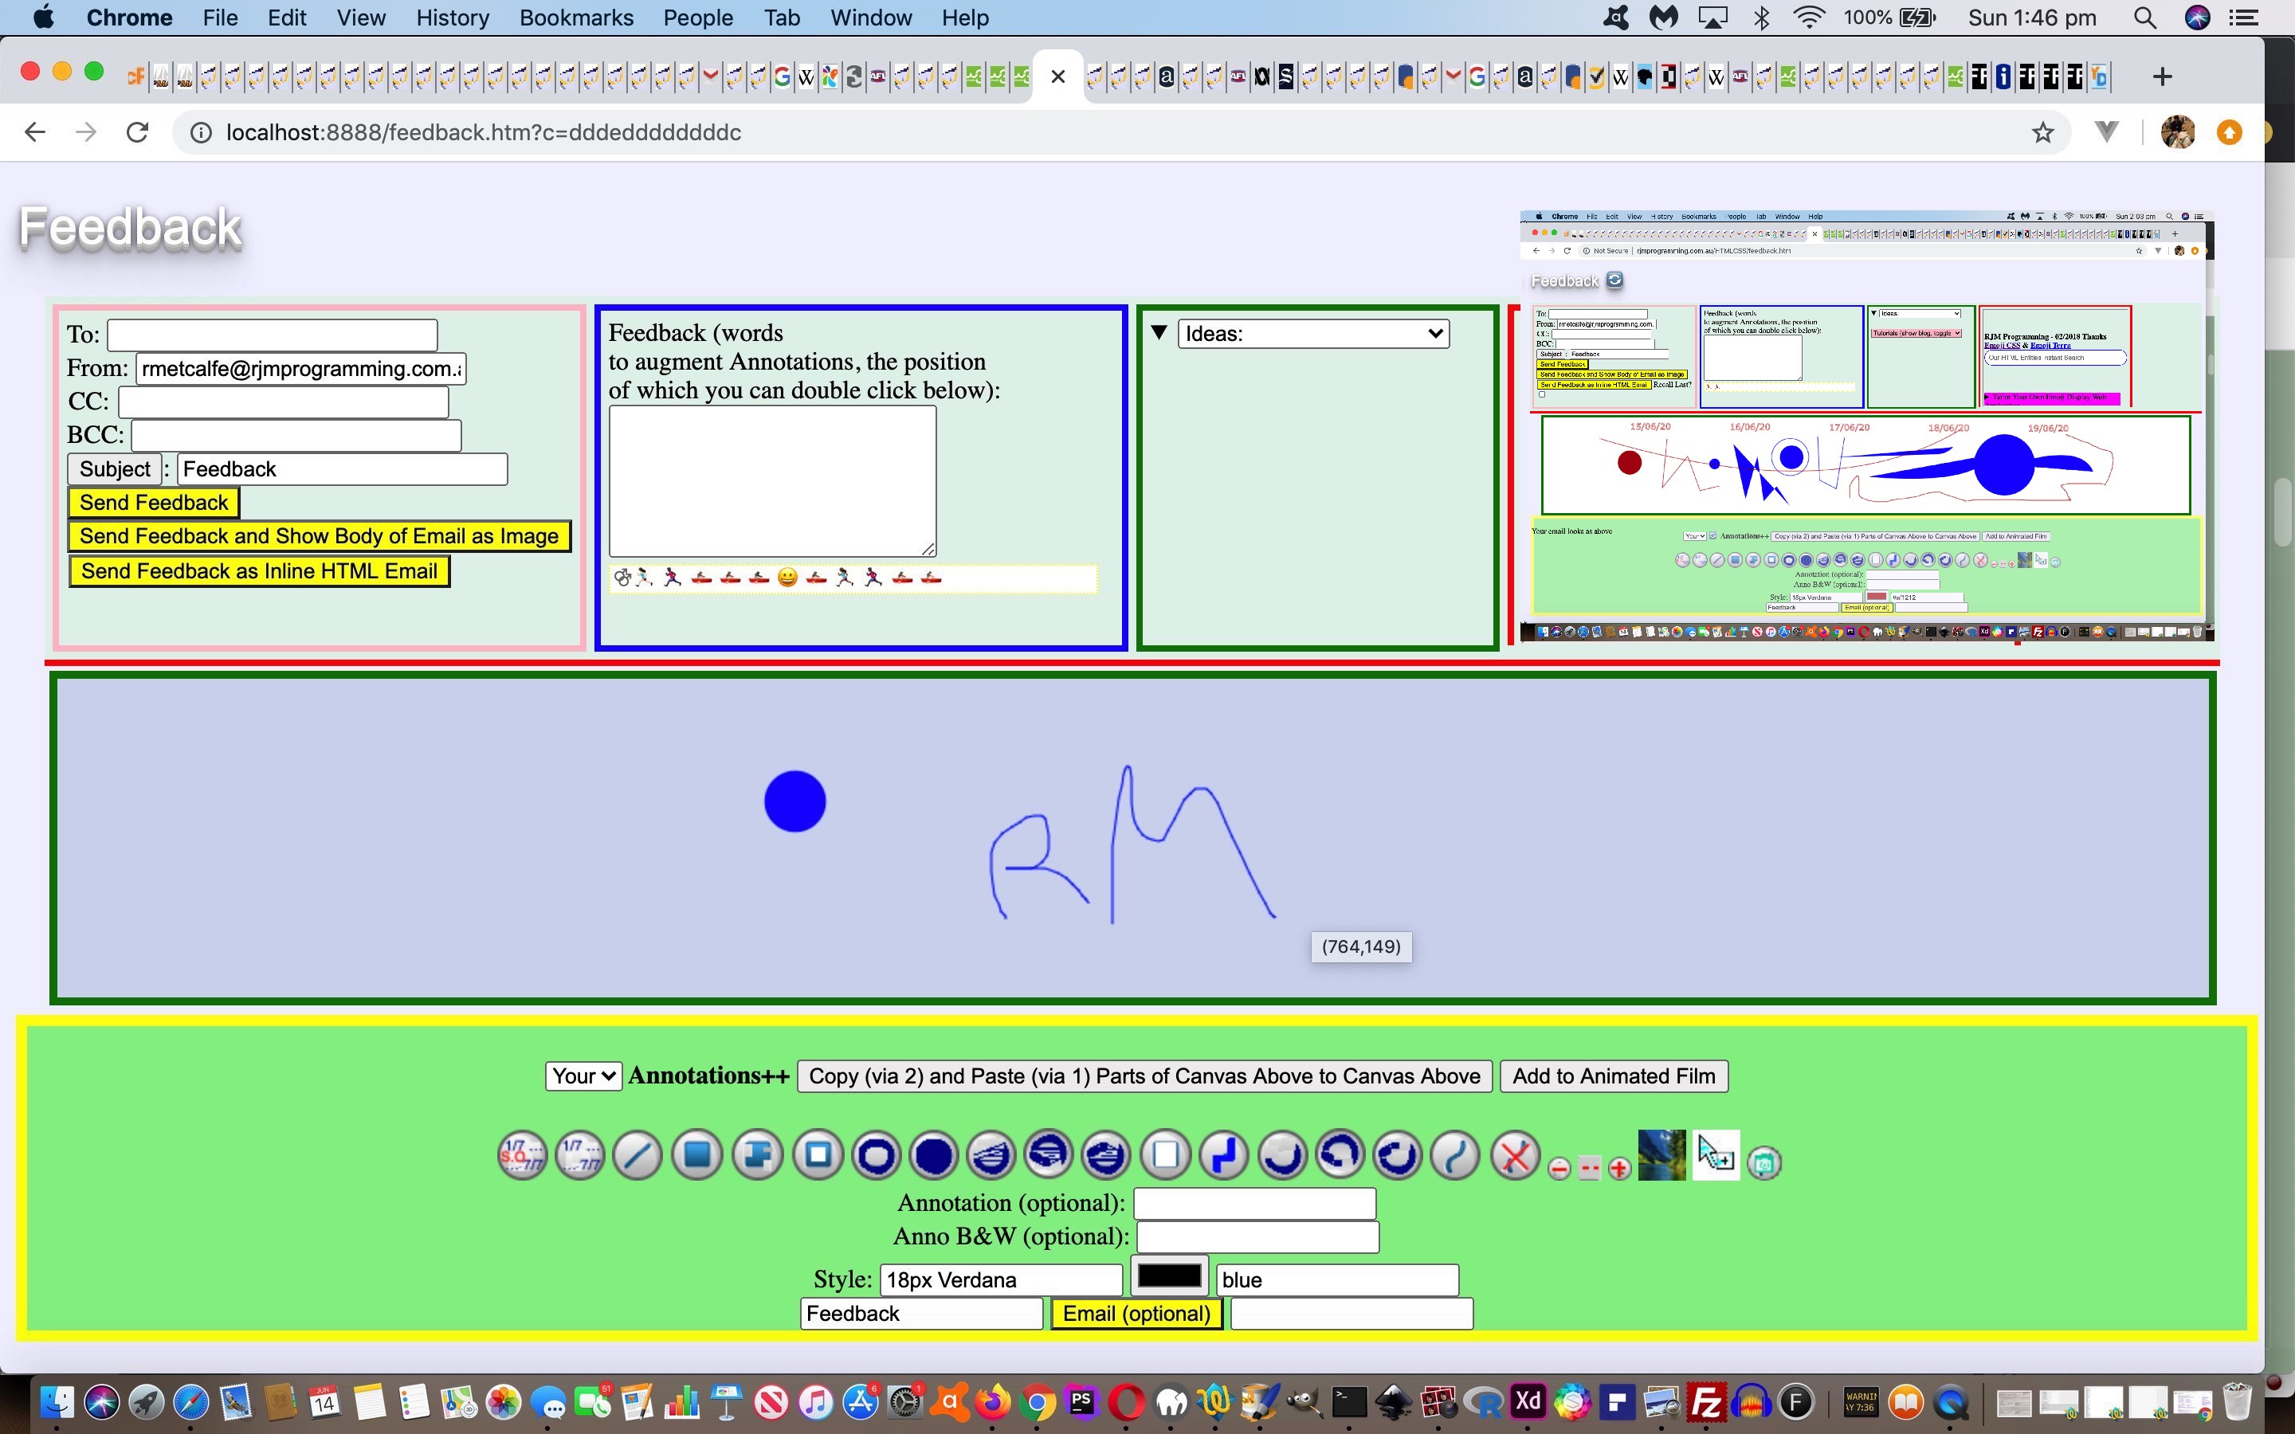Click the screenshot thumbnail preview image
Viewport: 2295px width, 1434px height.
tap(1866, 427)
